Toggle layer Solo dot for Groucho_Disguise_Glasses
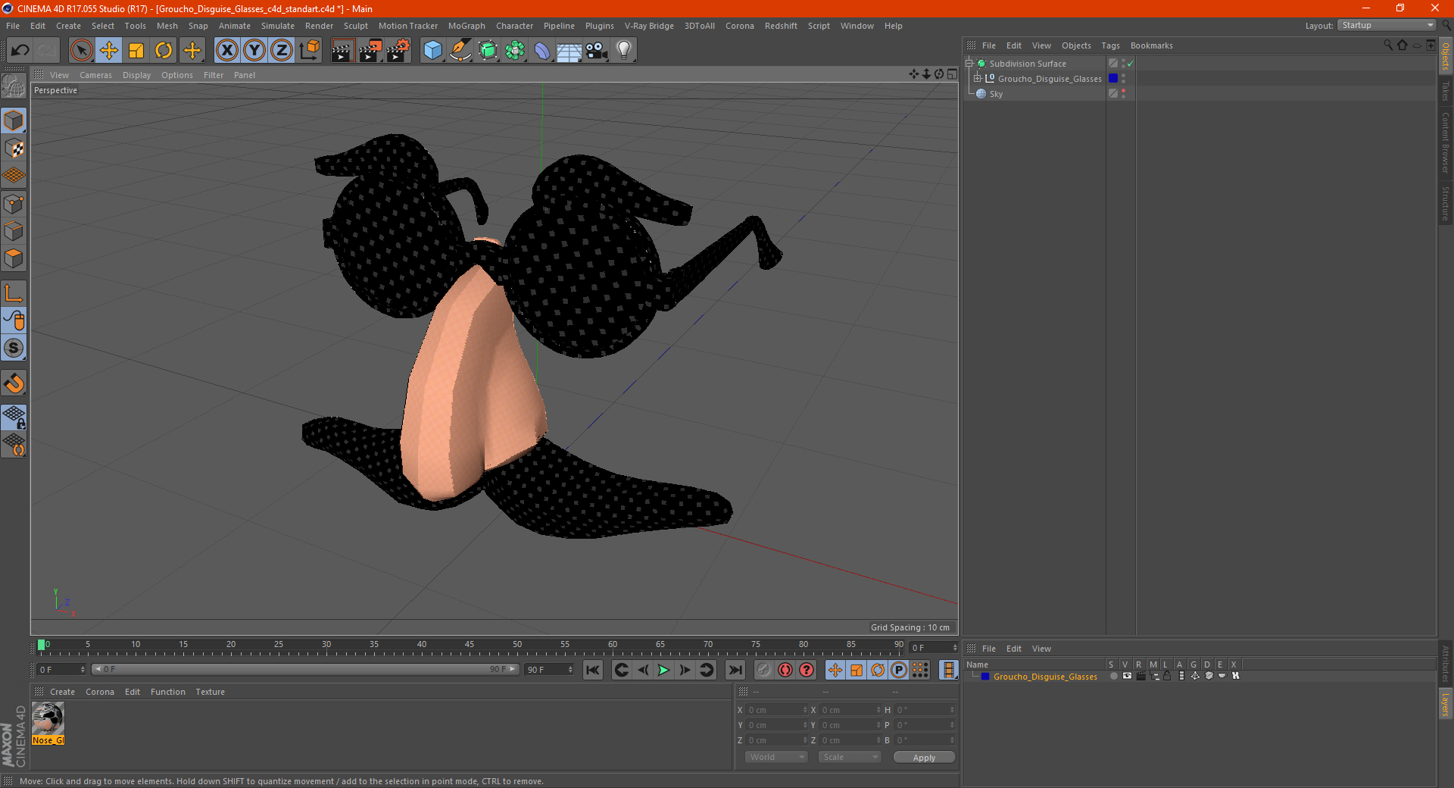Viewport: 1454px width, 788px height. pyautogui.click(x=1112, y=676)
